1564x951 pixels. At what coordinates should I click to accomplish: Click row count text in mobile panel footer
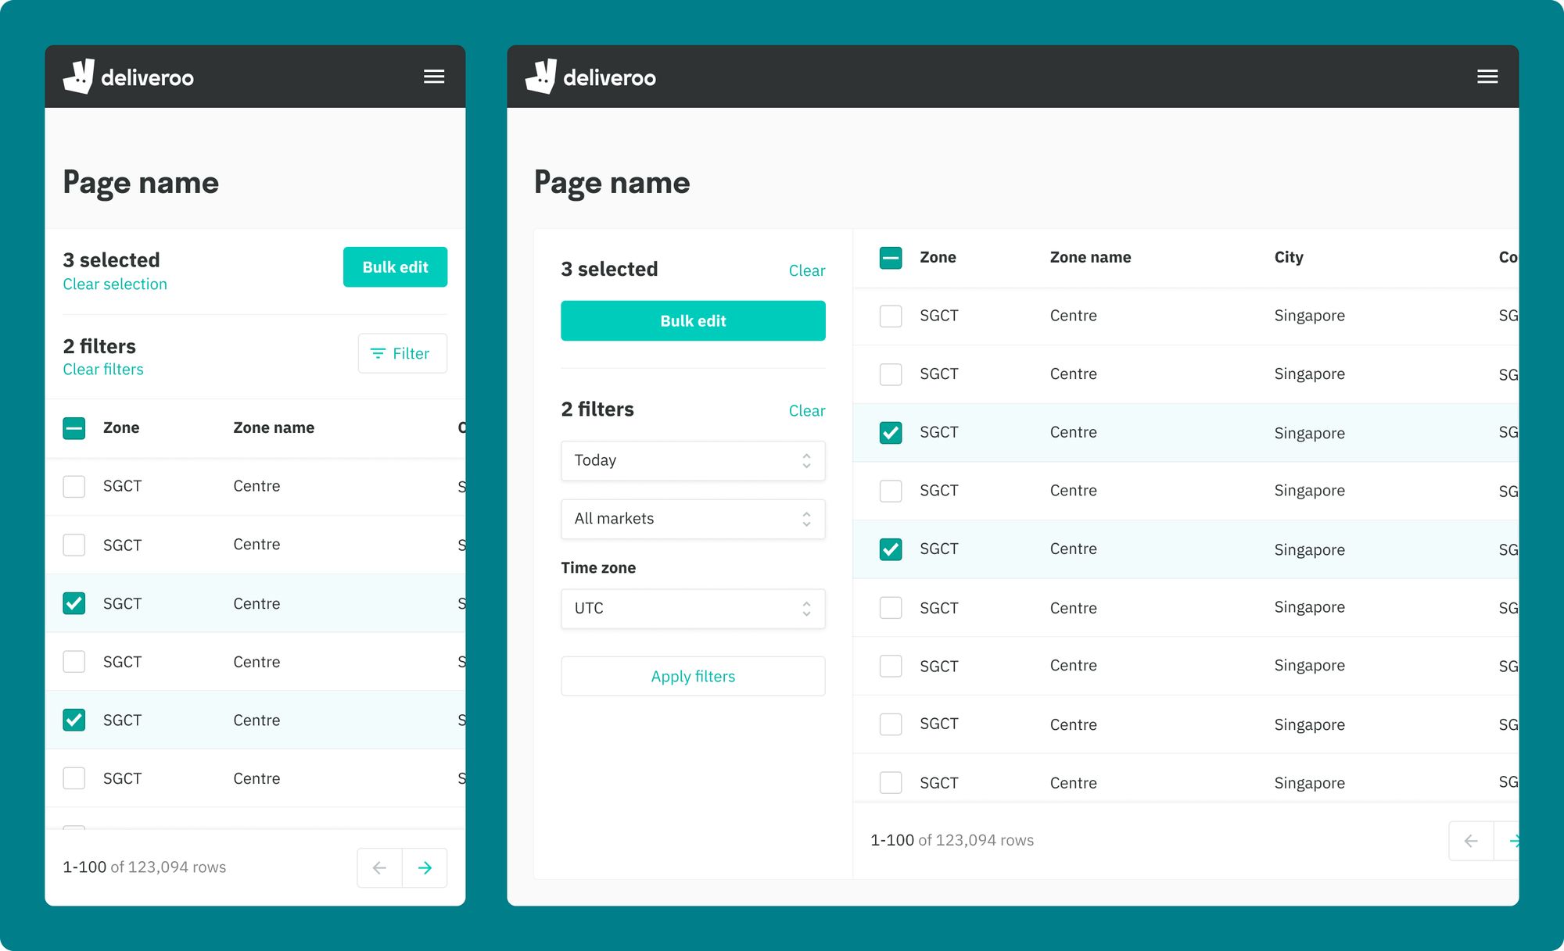[144, 867]
